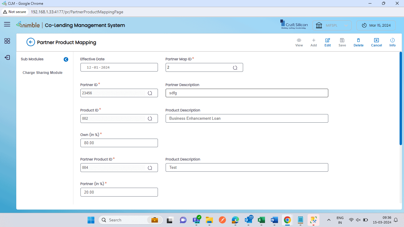404x227 pixels.
Task: Click the logout icon in left sidebar
Action: pos(7,57)
